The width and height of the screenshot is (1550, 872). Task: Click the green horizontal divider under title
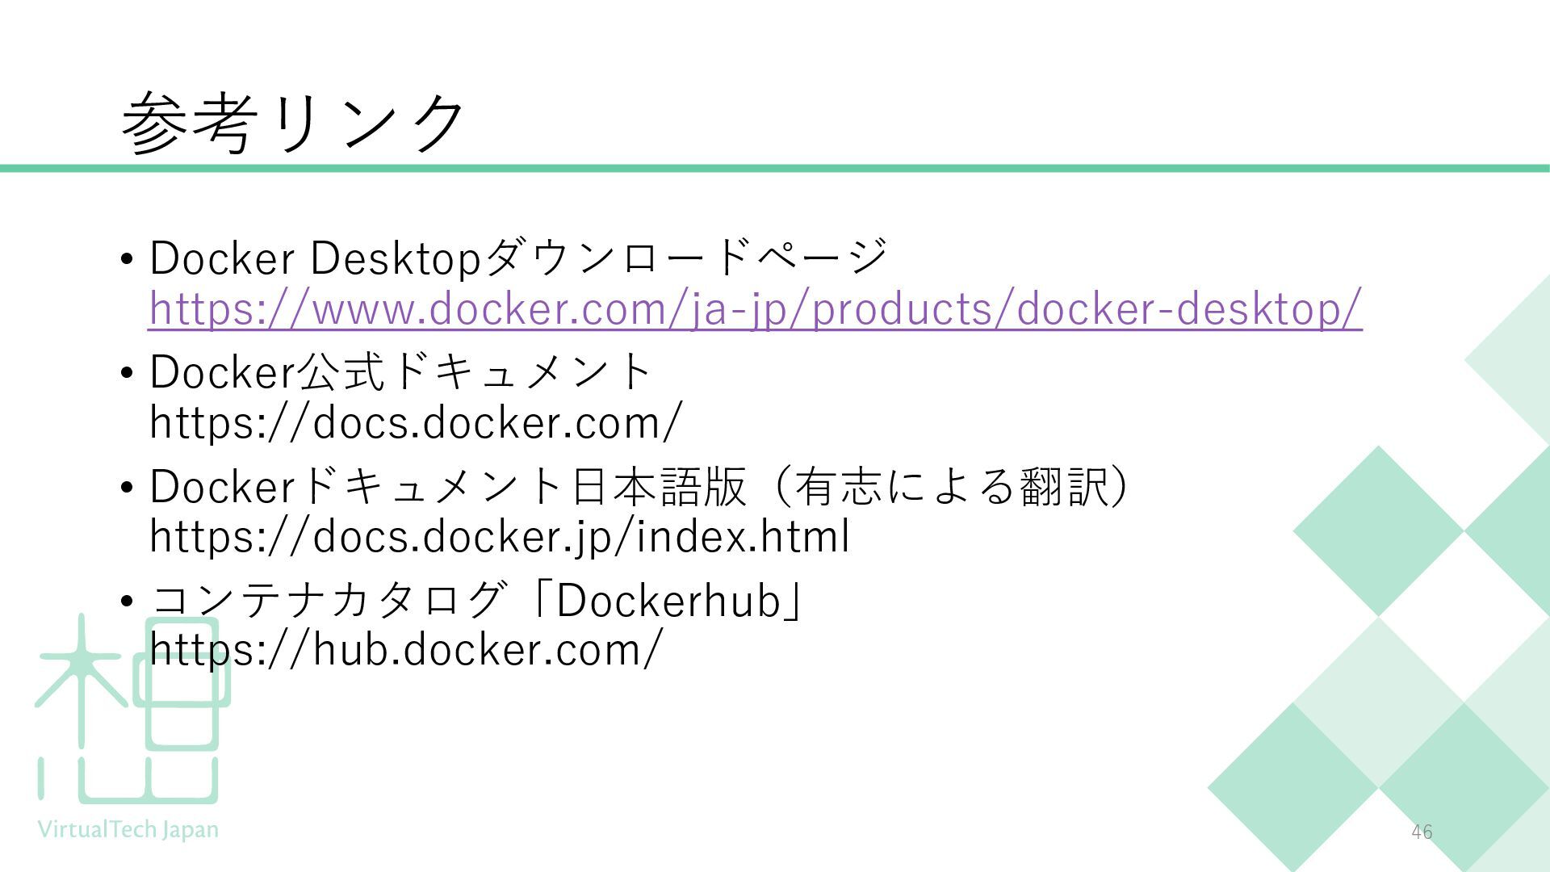[x=775, y=168]
